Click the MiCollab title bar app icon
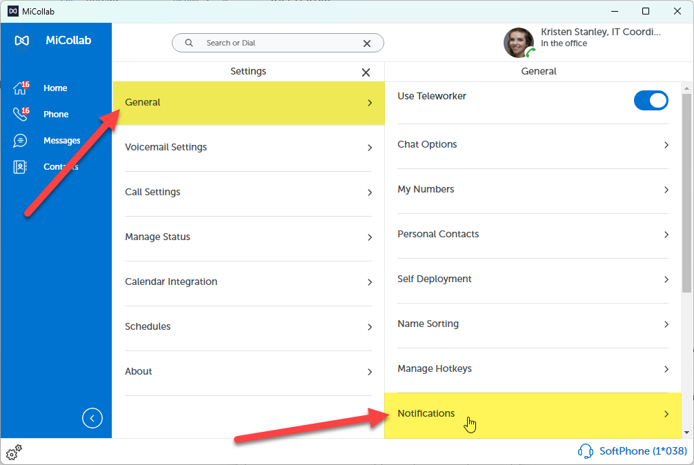This screenshot has height=465, width=694. pyautogui.click(x=13, y=12)
